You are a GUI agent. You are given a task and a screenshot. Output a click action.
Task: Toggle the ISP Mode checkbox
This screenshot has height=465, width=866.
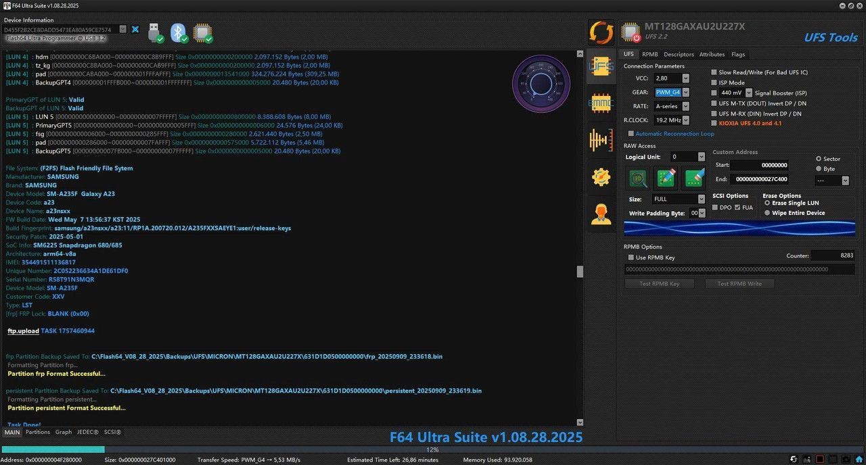pos(714,82)
